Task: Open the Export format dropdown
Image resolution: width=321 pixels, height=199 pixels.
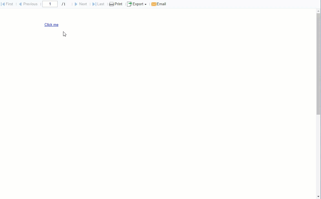Action: pyautogui.click(x=138, y=4)
